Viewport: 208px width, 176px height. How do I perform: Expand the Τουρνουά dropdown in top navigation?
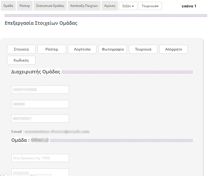pos(150,6)
